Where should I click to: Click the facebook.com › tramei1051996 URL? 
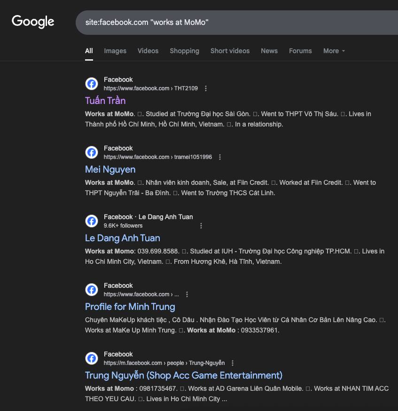click(158, 157)
